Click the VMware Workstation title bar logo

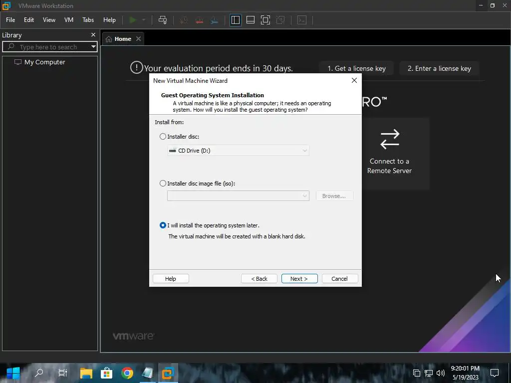[x=6, y=5]
